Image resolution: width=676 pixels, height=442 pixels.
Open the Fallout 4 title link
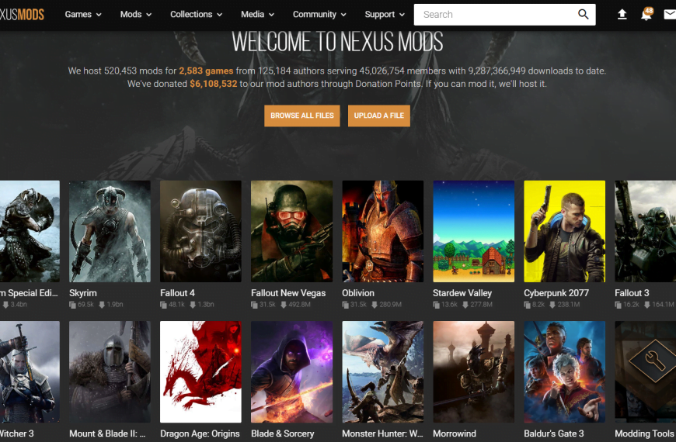[x=177, y=293]
